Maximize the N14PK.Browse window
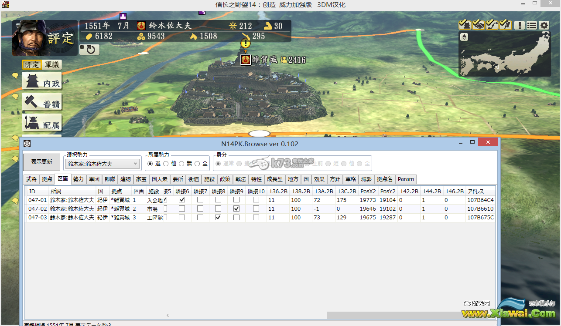The height and width of the screenshot is (326, 561). pyautogui.click(x=472, y=142)
